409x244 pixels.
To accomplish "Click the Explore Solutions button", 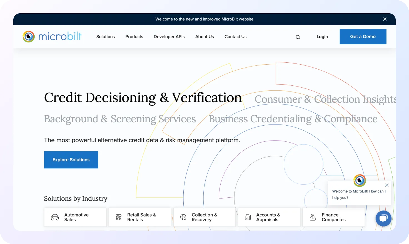I will tap(71, 160).
